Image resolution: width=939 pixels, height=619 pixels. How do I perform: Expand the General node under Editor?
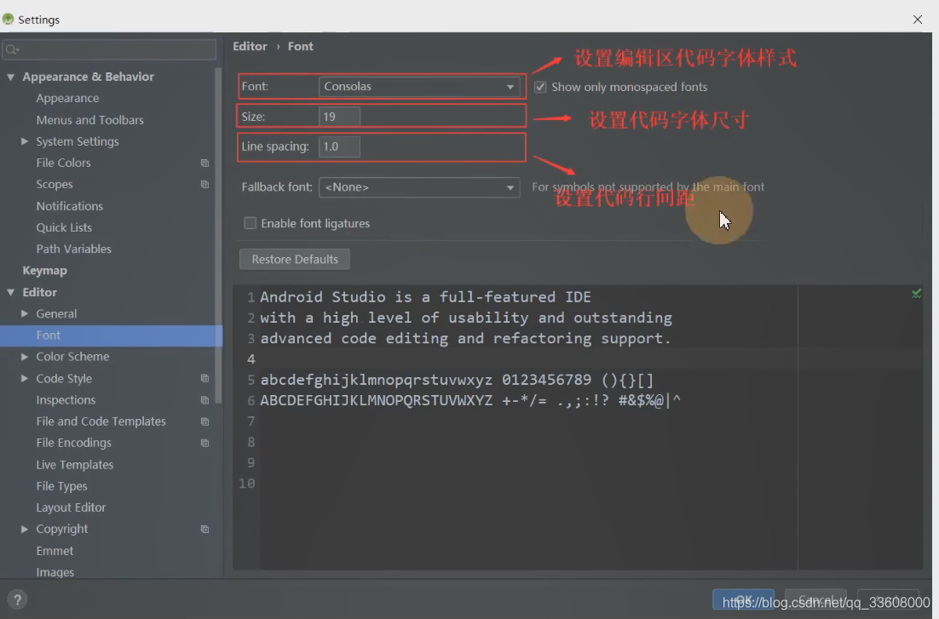25,313
